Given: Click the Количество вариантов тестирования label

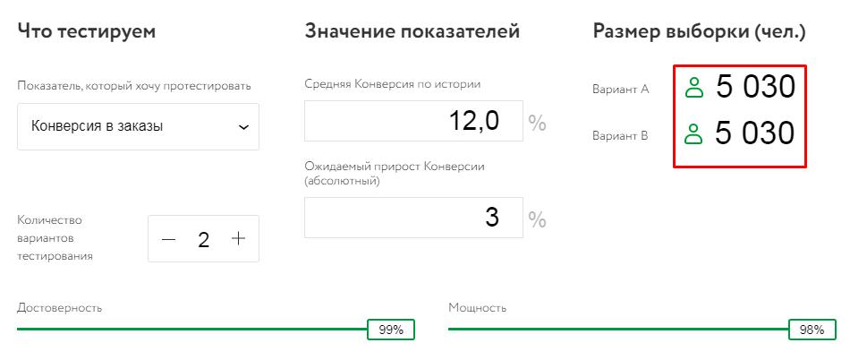Looking at the screenshot, I should pos(55,237).
